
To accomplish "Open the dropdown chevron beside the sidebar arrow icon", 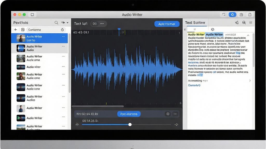I will tap(68, 23).
